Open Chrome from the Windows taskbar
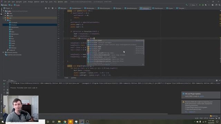The width and height of the screenshot is (221, 124). 65,122
